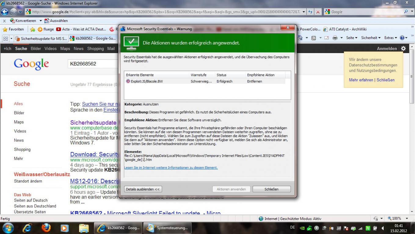Click the add to favorites bar icon
The image size is (415, 234).
pos(33,29)
